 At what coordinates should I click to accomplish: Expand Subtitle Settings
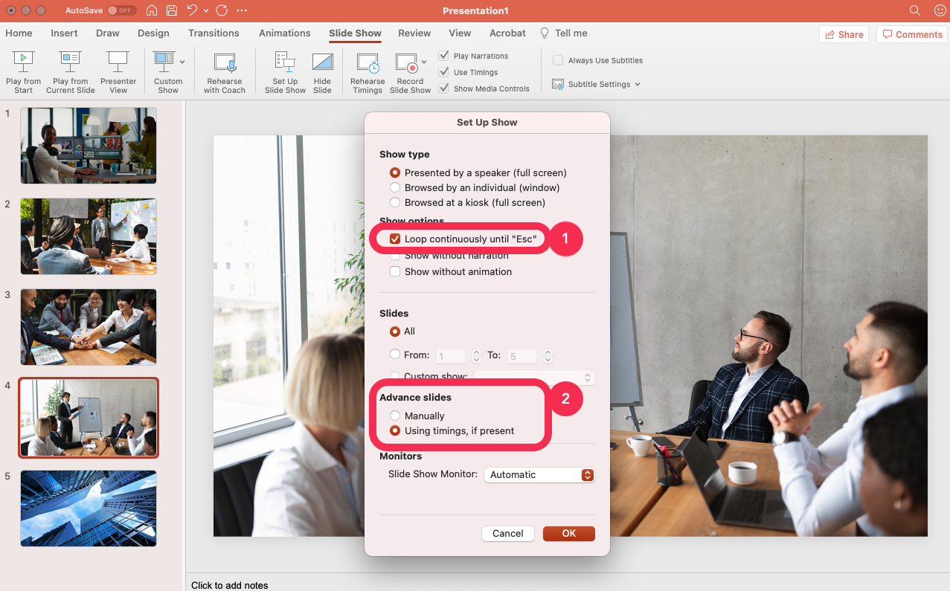pos(596,84)
